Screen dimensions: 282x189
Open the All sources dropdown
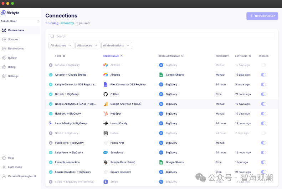88,45
